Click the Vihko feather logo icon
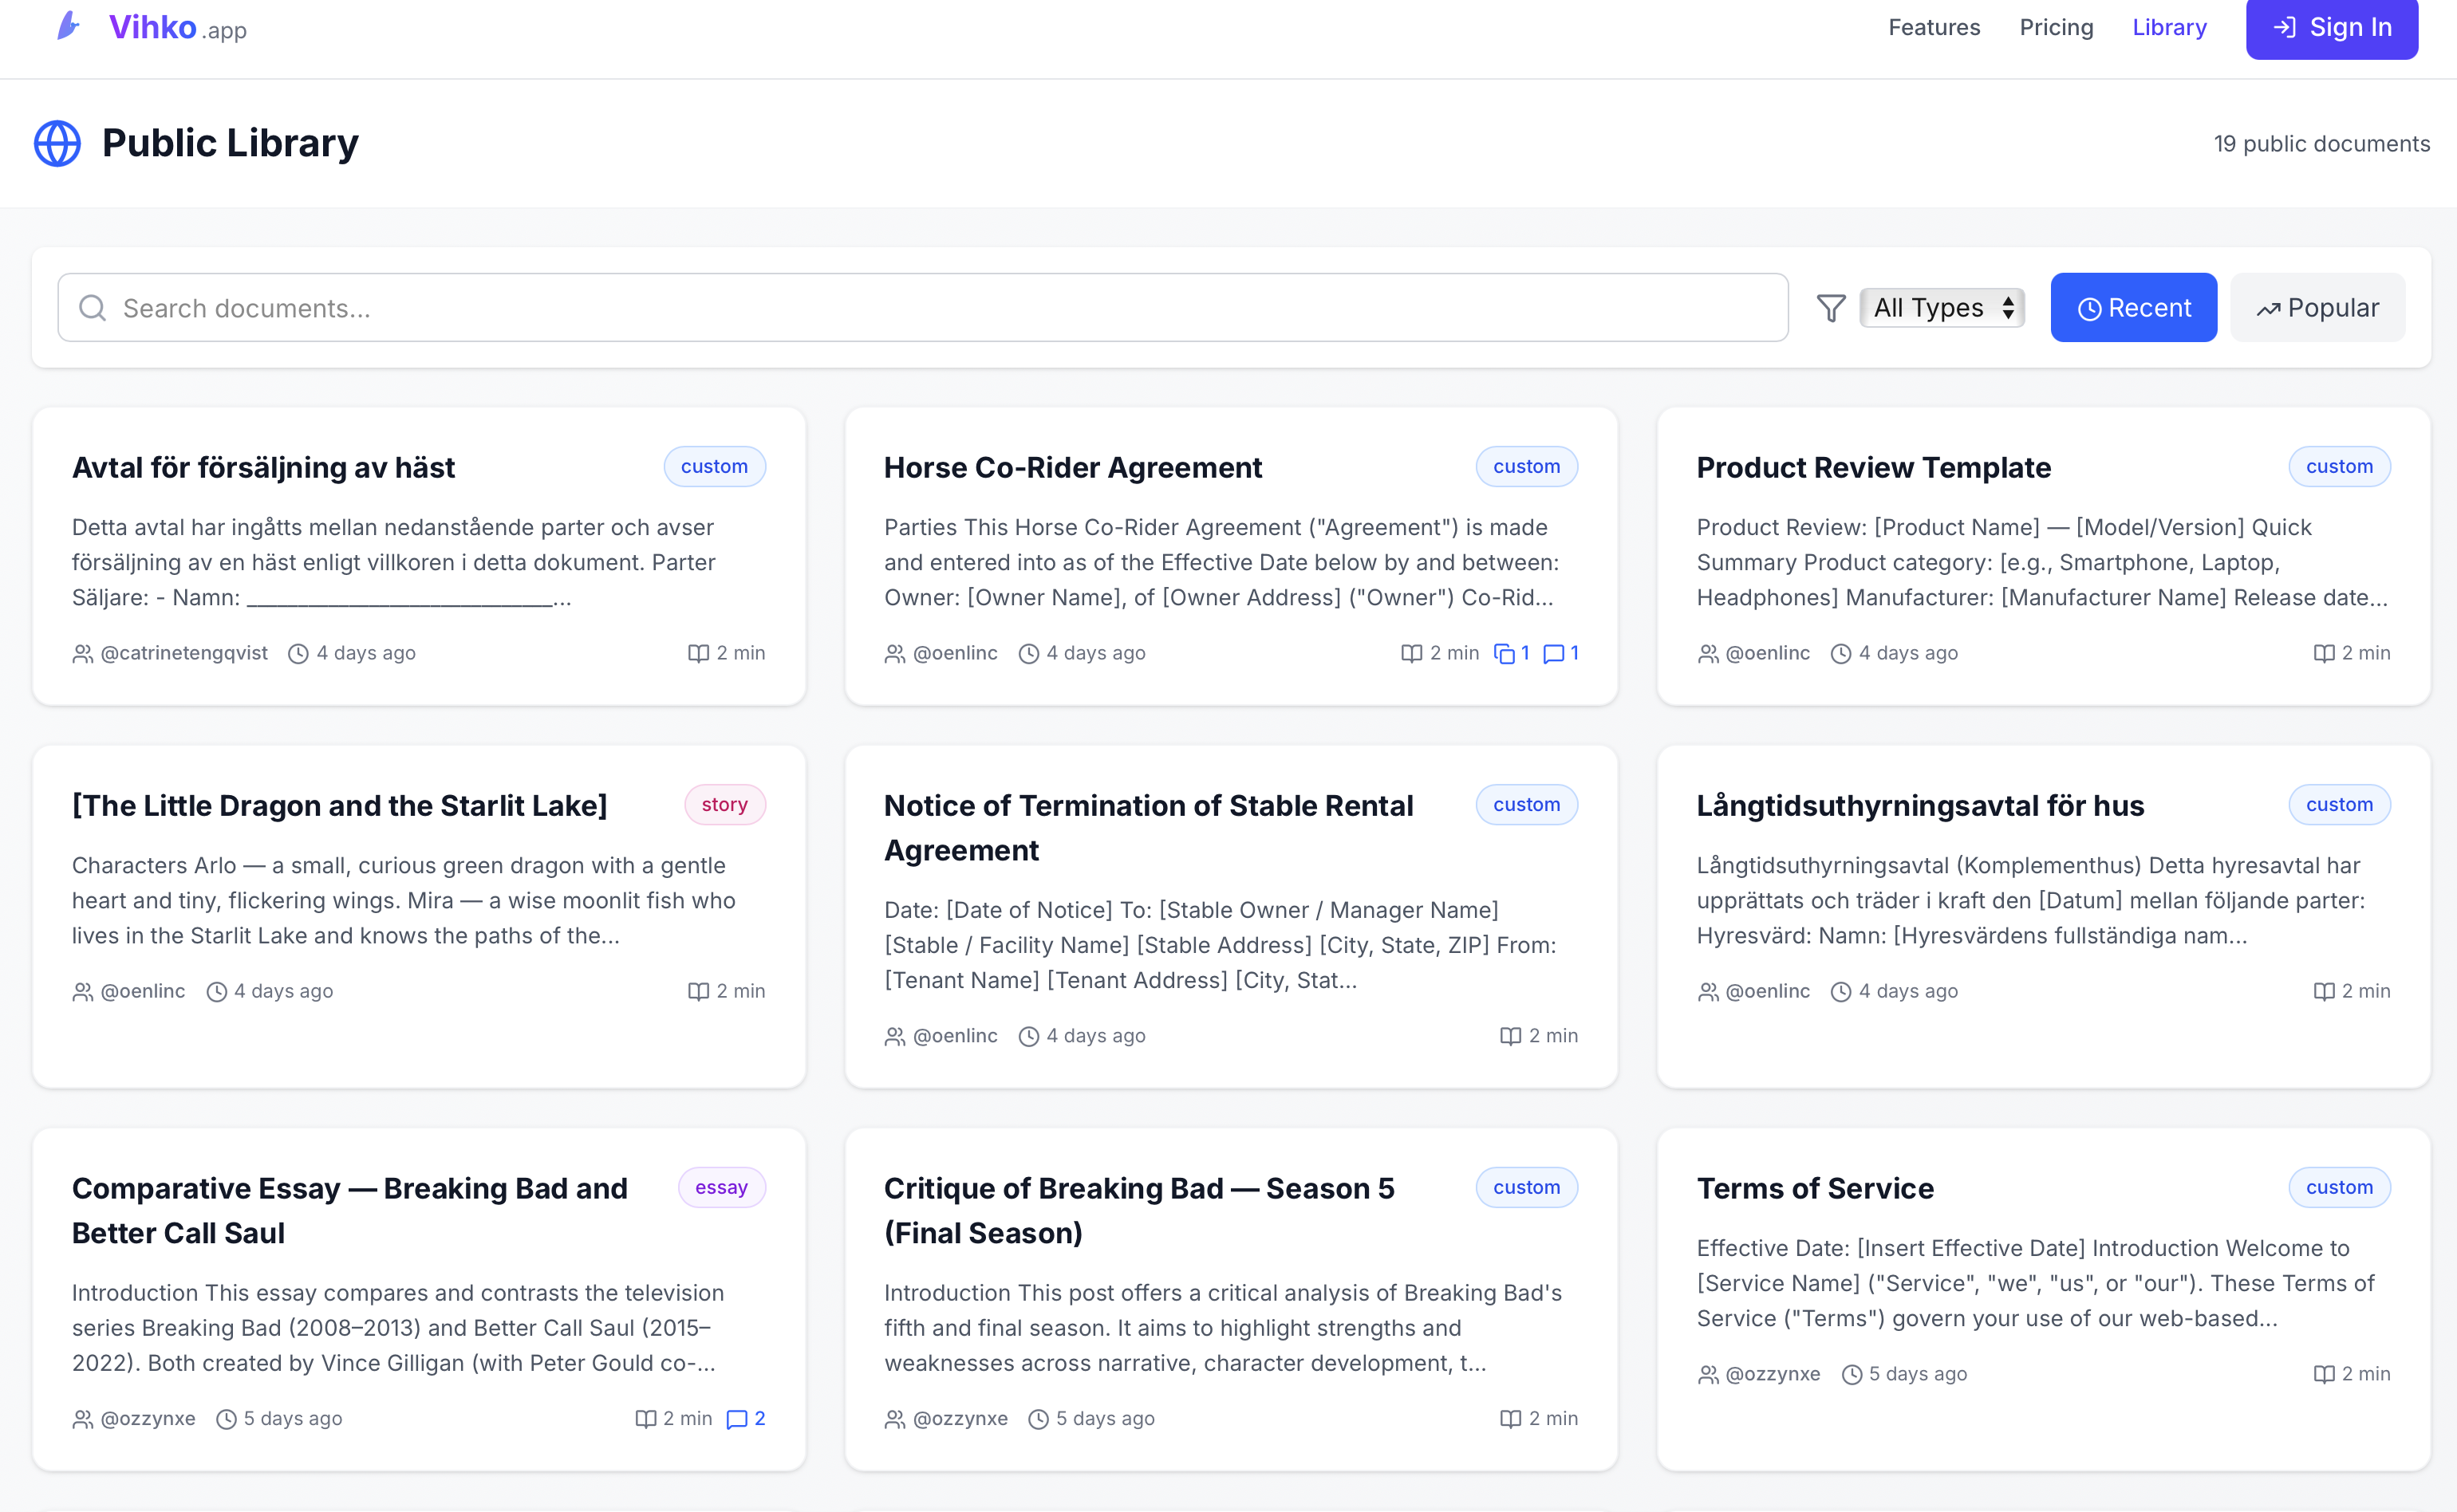This screenshot has width=2457, height=1512. point(68,25)
